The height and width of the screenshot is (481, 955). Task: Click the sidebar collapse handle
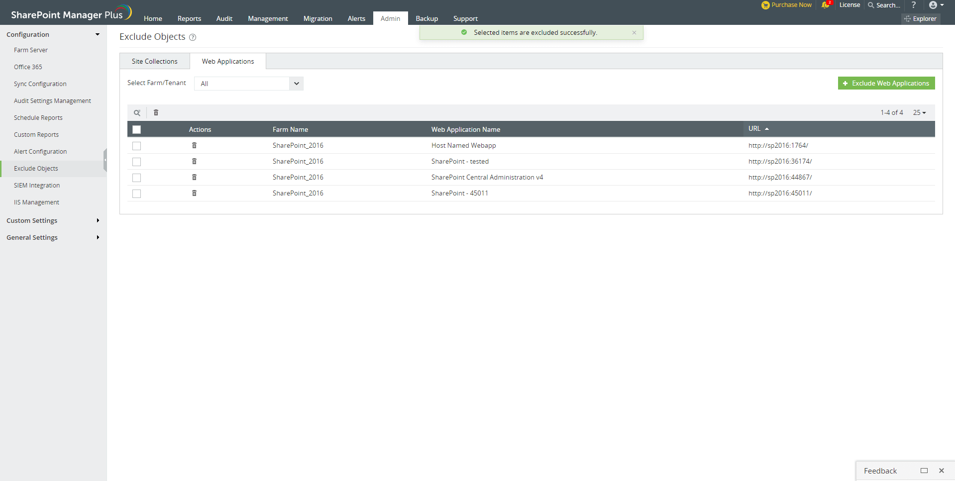point(105,160)
